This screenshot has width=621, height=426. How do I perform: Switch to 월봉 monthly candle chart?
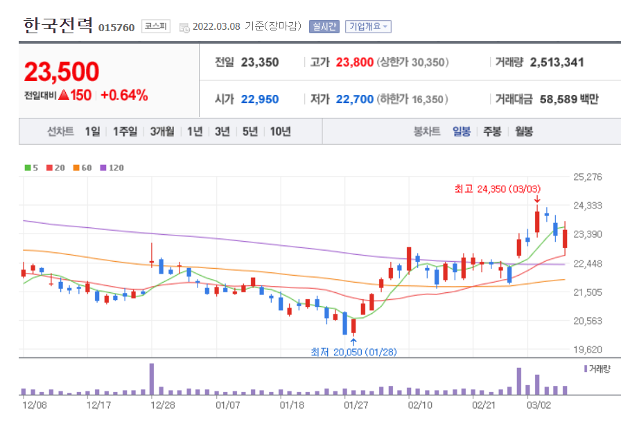(523, 131)
